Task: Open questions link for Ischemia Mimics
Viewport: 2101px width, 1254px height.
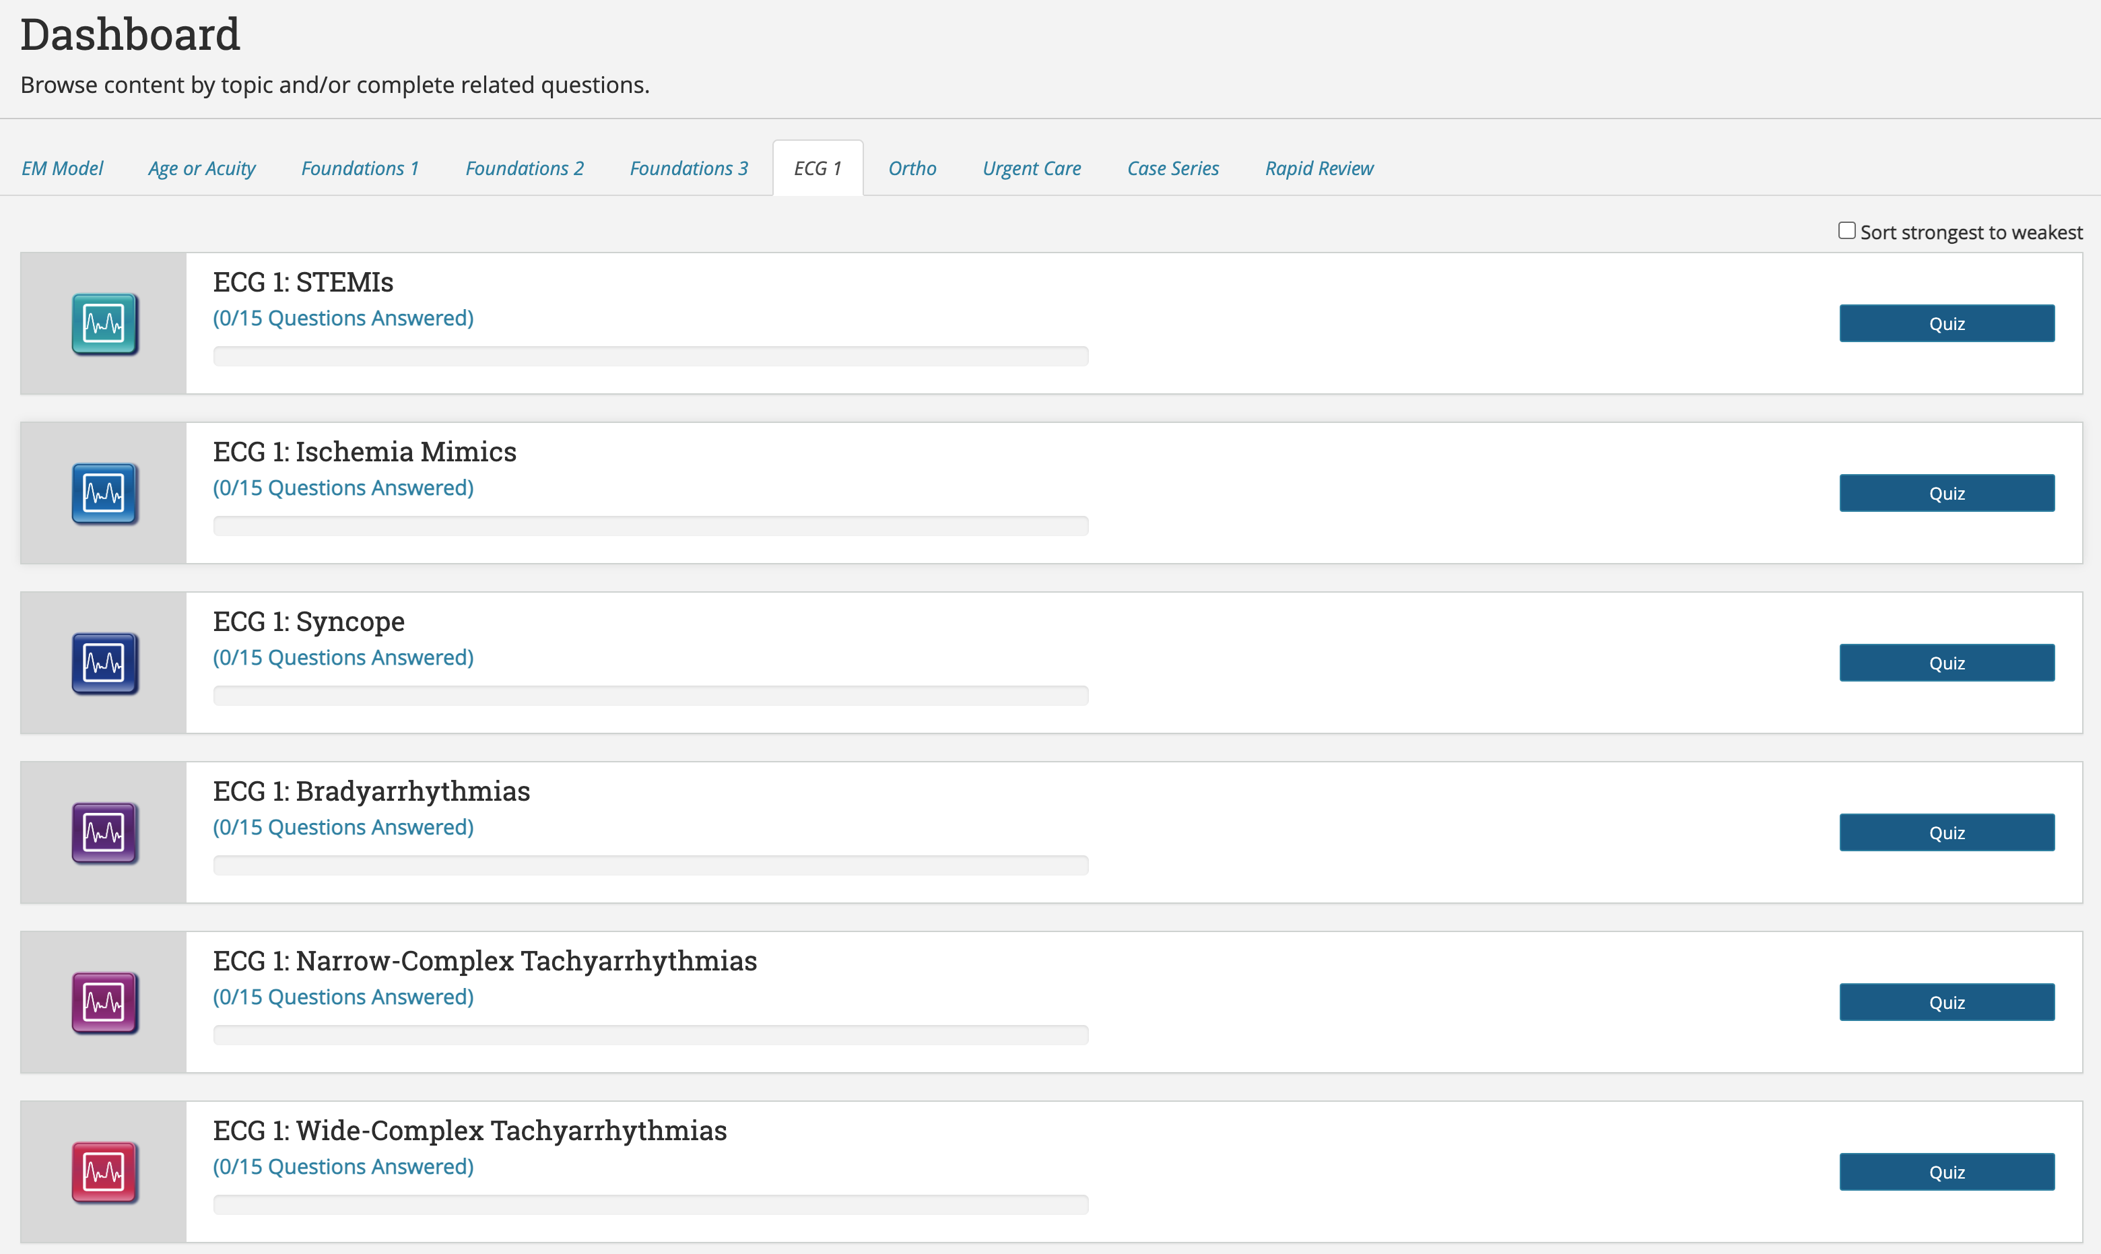Action: pos(343,488)
